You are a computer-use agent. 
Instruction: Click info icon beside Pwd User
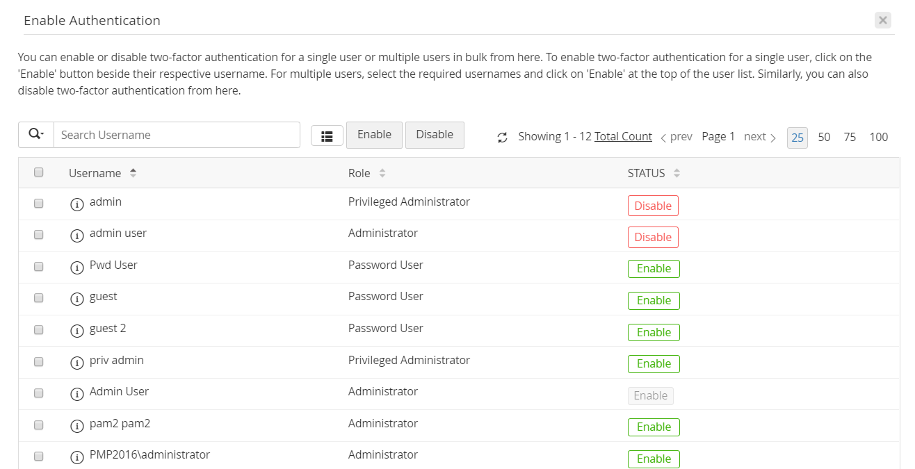tap(77, 267)
